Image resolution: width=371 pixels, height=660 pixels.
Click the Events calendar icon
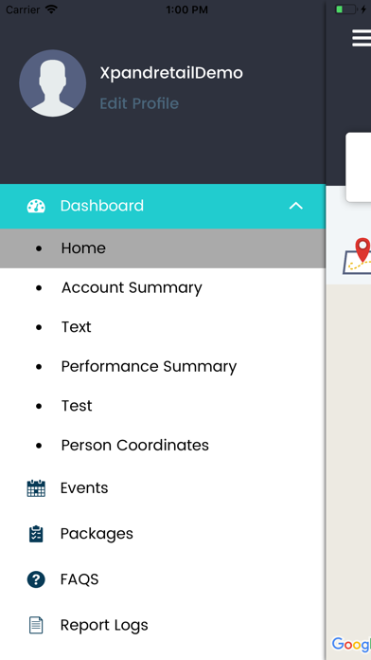[x=36, y=488]
